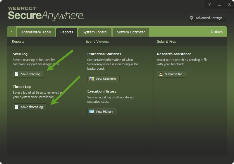
Task: Click the gear icon in Advanced Settings
Action: (192, 18)
